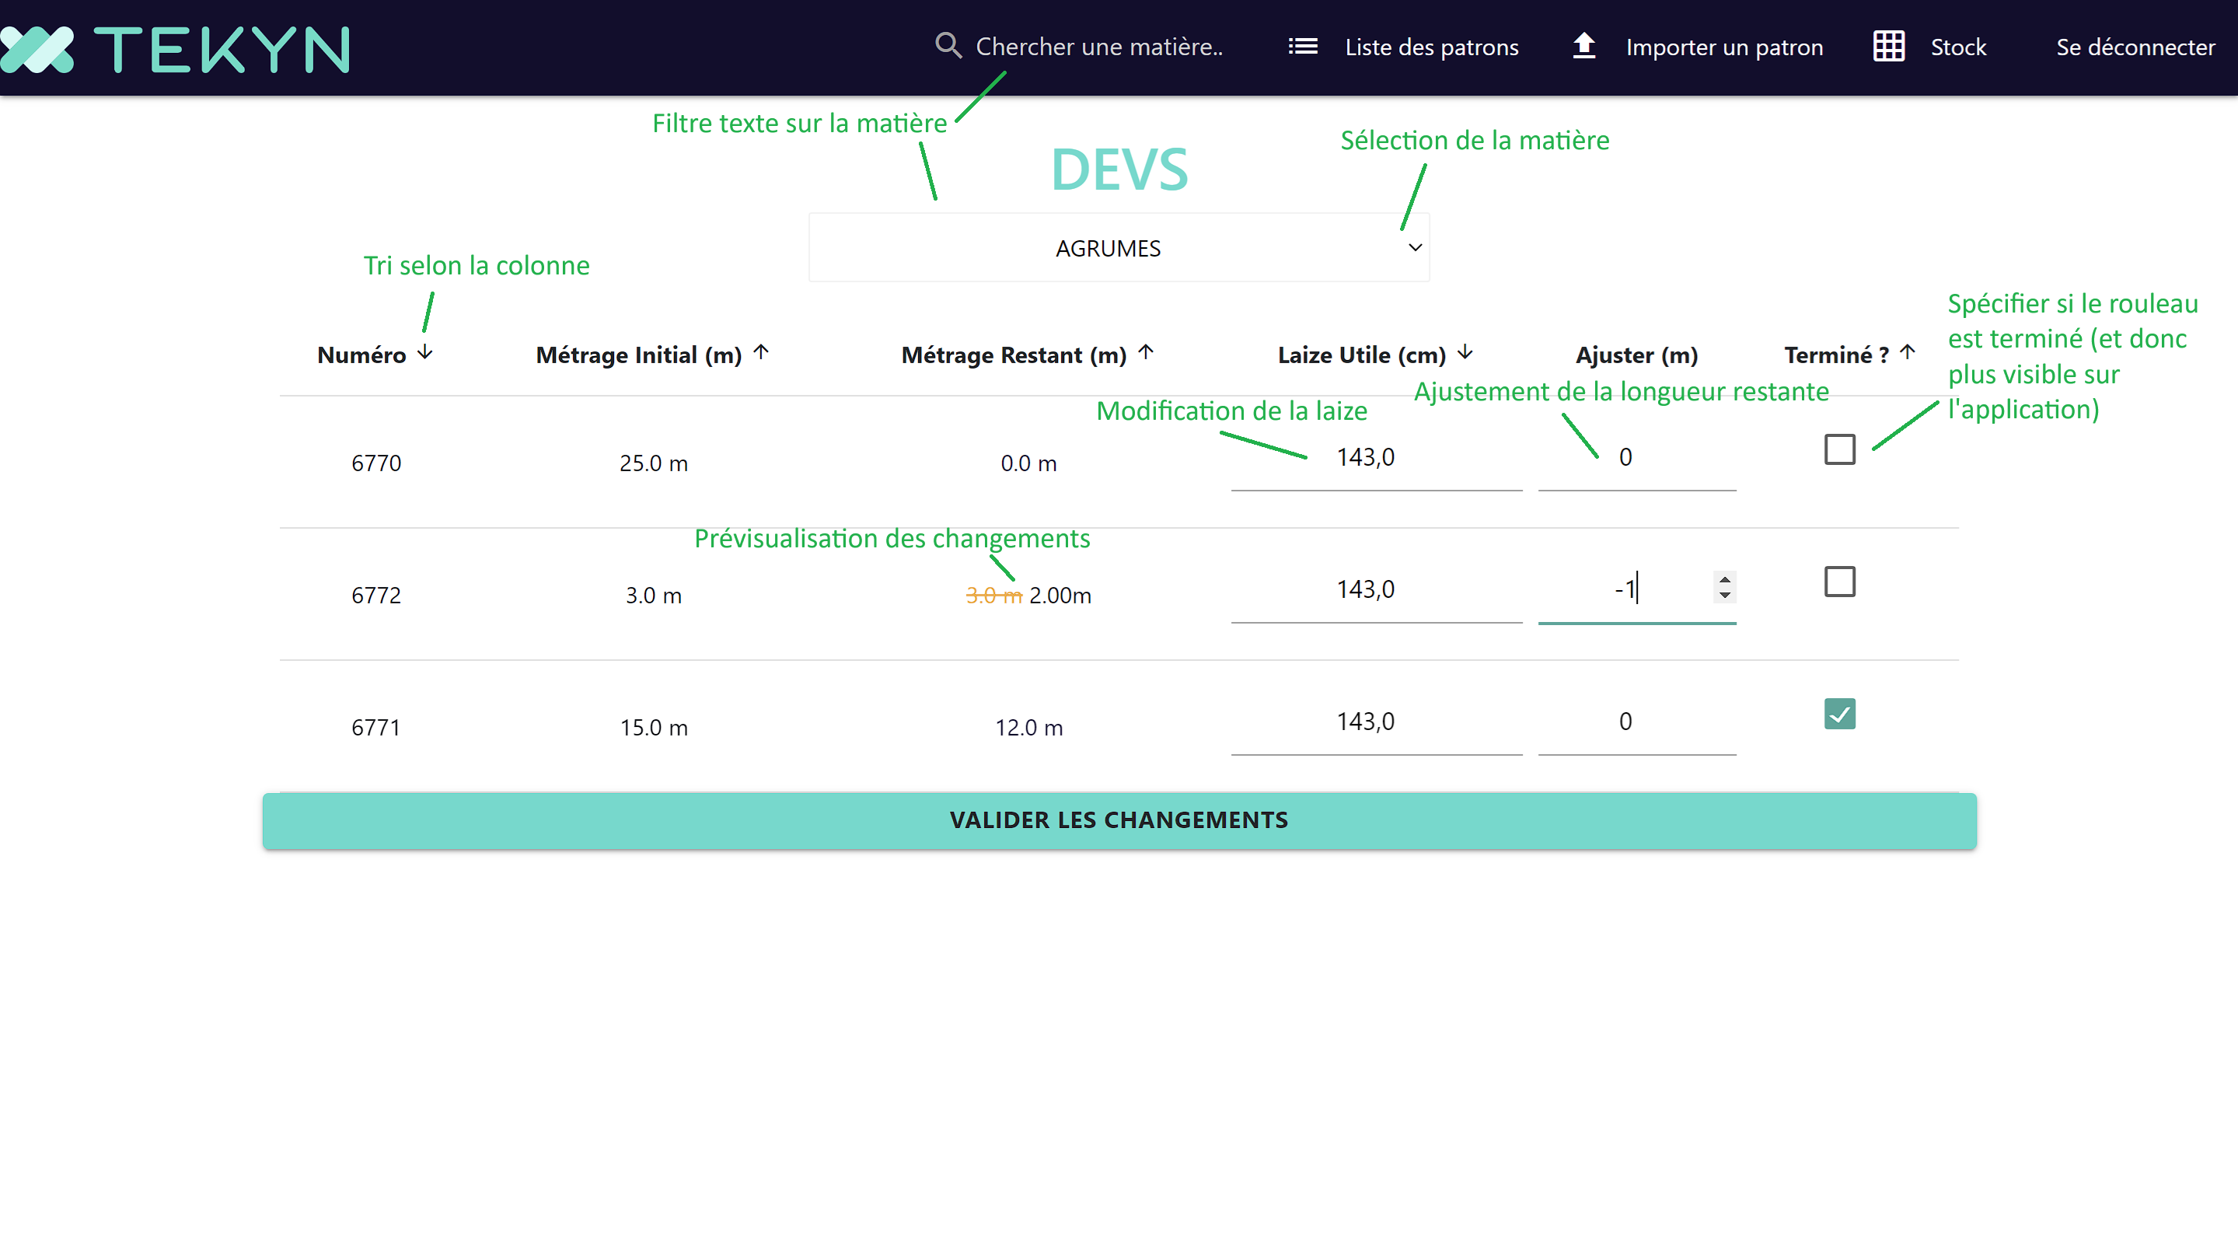Sort by Métrage Initial arrow
Image resolution: width=2238 pixels, height=1244 pixels.
[x=761, y=353]
